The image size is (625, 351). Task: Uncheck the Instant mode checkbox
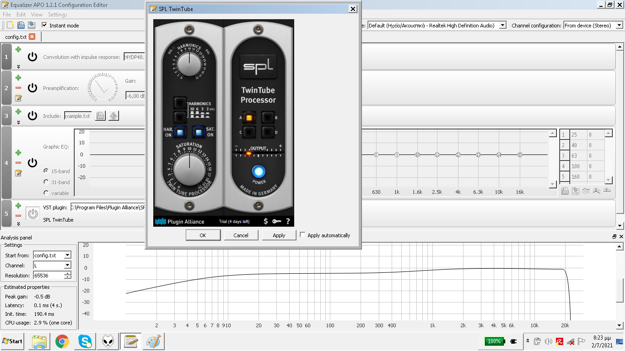(44, 25)
